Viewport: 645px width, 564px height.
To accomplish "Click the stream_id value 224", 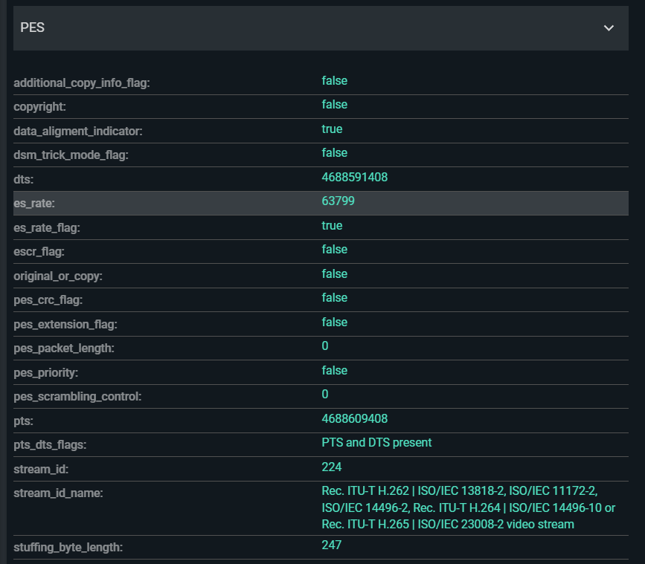I will click(x=332, y=467).
